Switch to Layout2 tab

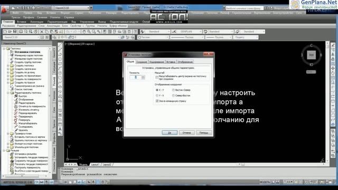point(107,164)
